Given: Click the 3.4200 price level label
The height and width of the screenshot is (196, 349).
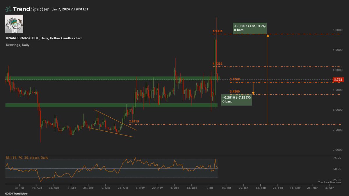Looking at the screenshot, I should tap(235, 91).
